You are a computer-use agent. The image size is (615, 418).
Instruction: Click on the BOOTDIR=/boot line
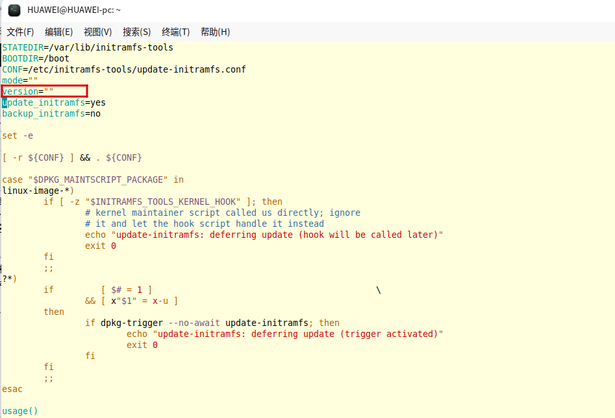click(x=36, y=58)
